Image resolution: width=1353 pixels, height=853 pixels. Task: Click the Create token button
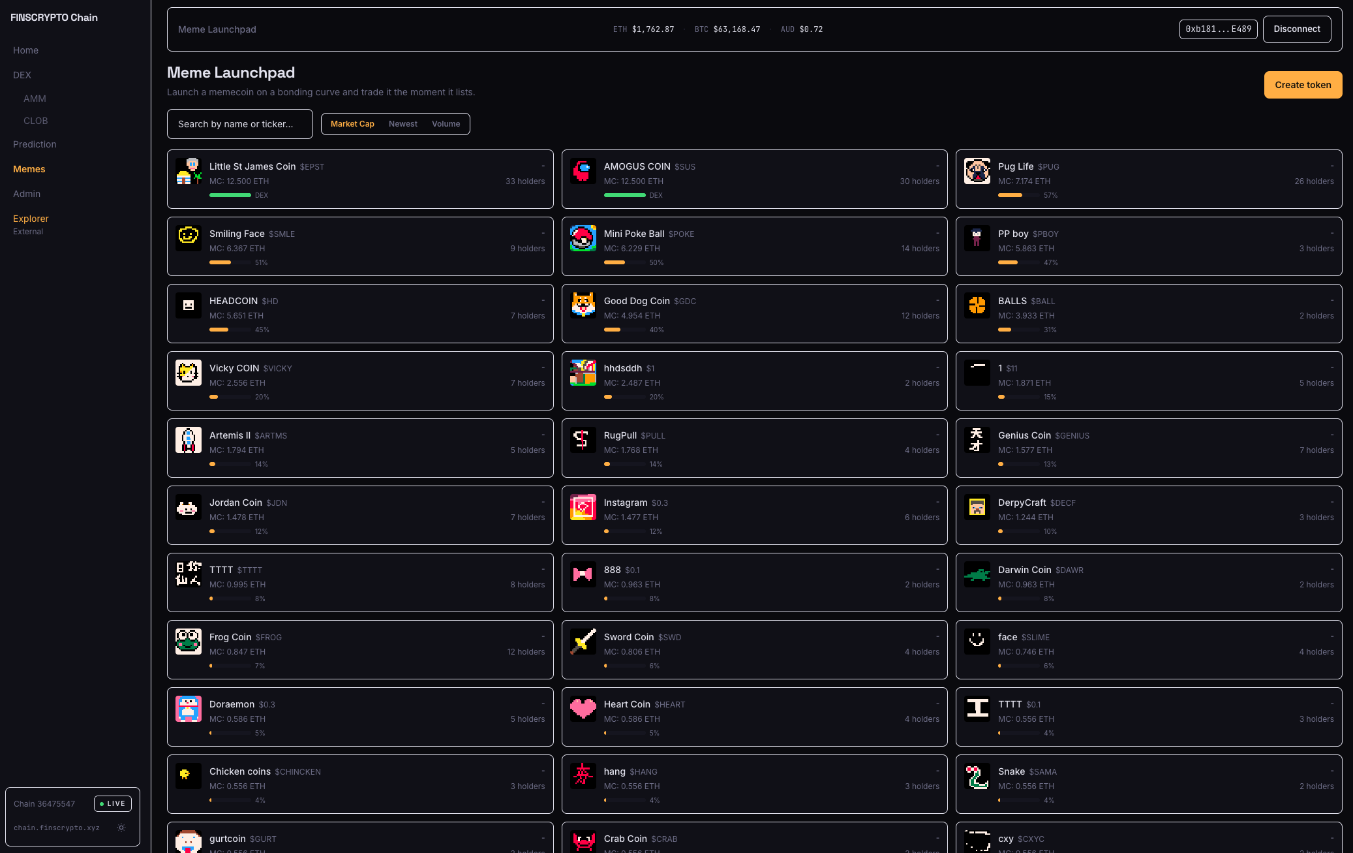point(1303,85)
